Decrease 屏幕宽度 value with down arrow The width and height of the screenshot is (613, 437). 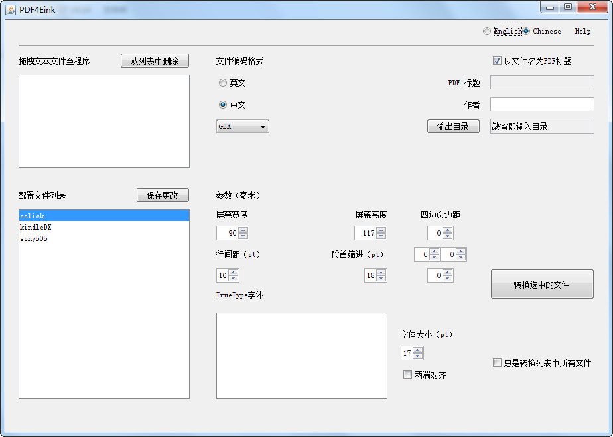243,236
